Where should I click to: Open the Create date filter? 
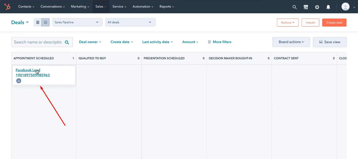pyautogui.click(x=122, y=42)
